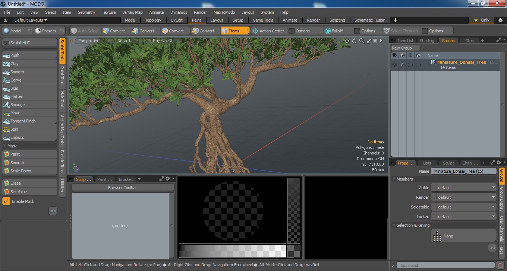This screenshot has width=507, height=271.
Task: Click the New Group button
Action: [x=405, y=48]
